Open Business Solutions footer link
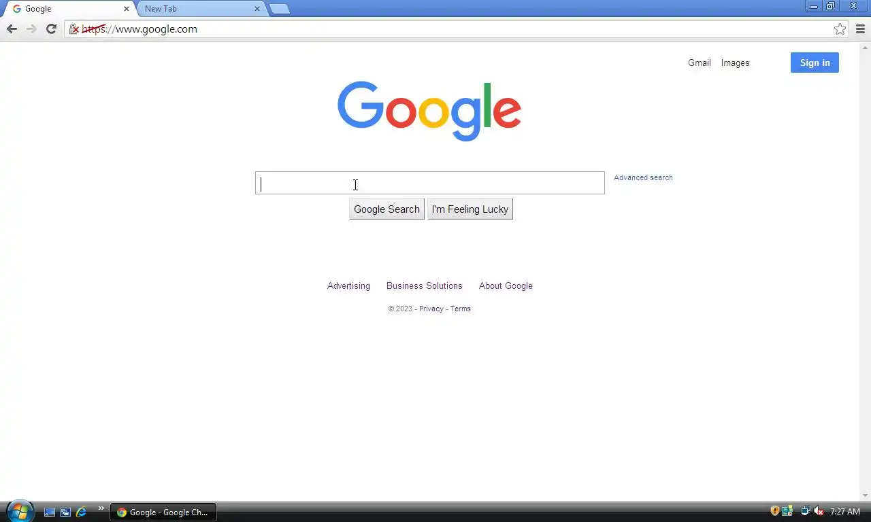The height and width of the screenshot is (522, 871). [425, 285]
